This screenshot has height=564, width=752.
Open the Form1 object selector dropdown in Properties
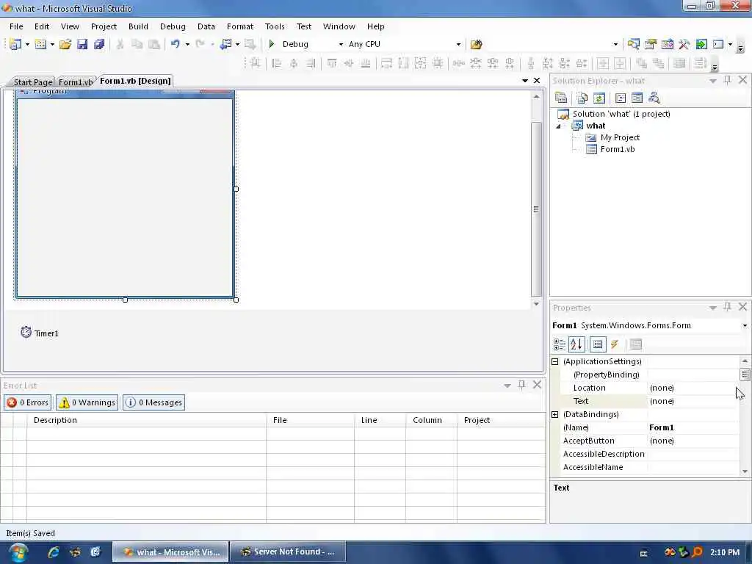coord(745,325)
